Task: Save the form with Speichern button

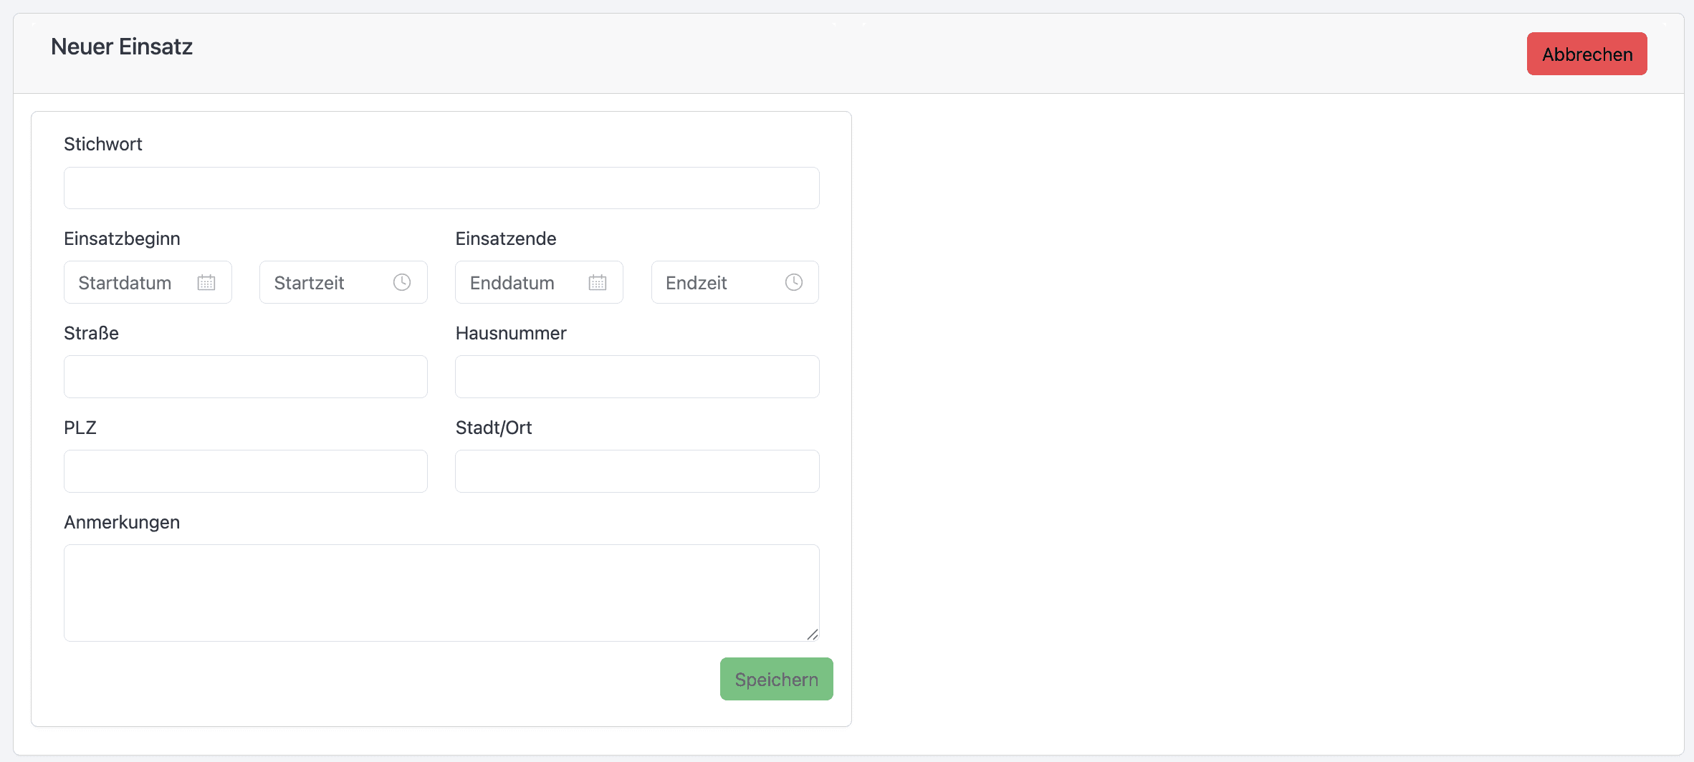Action: coord(776,679)
